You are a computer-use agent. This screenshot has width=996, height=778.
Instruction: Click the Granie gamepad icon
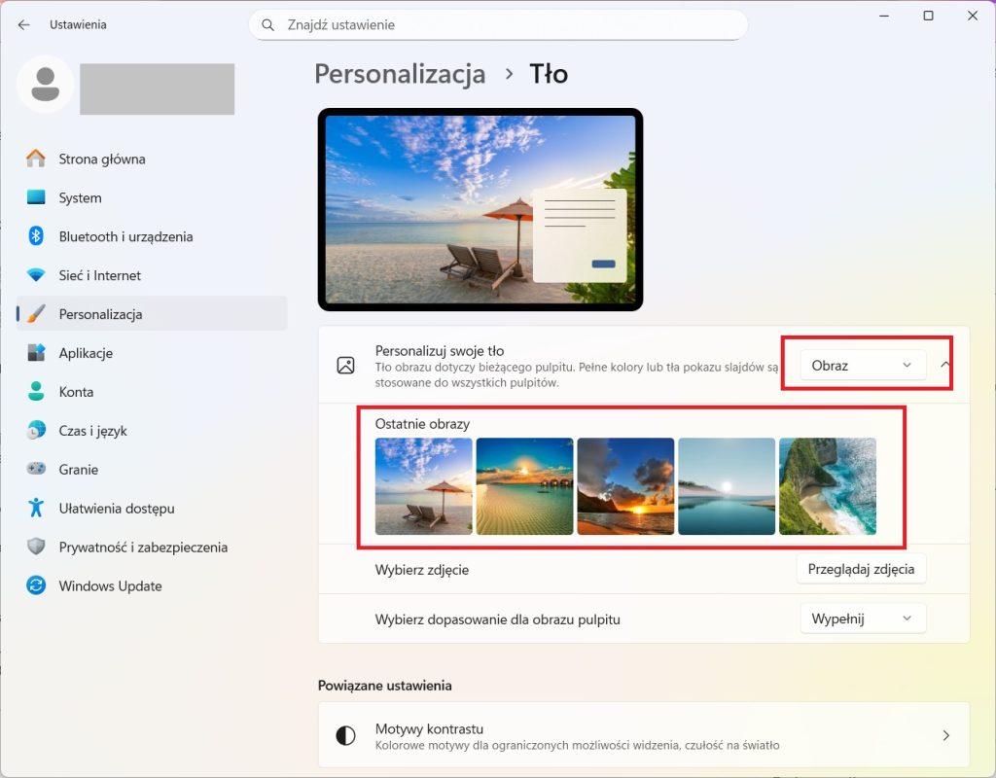tap(36, 470)
